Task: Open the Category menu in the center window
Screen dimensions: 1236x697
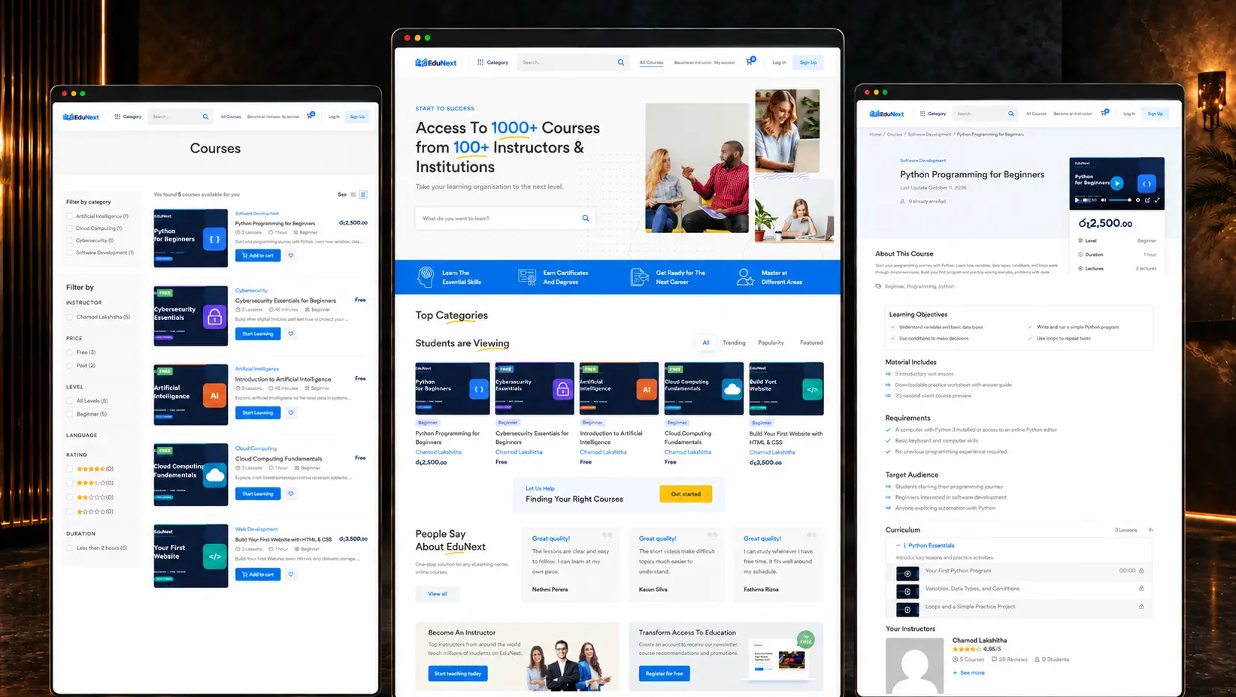Action: [493, 62]
